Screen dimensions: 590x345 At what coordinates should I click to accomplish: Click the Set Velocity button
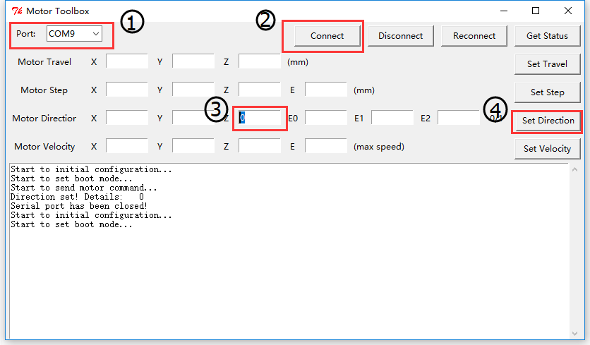(547, 148)
